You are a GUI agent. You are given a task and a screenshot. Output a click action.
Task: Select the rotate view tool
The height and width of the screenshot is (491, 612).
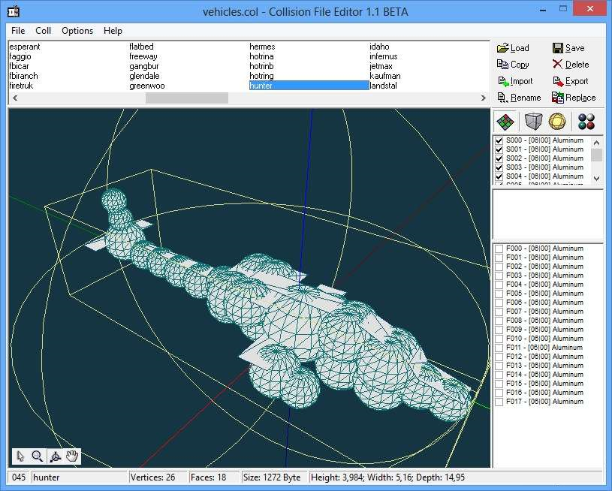(x=55, y=456)
